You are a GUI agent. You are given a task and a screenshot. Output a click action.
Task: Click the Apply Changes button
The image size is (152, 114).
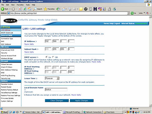click(82, 101)
